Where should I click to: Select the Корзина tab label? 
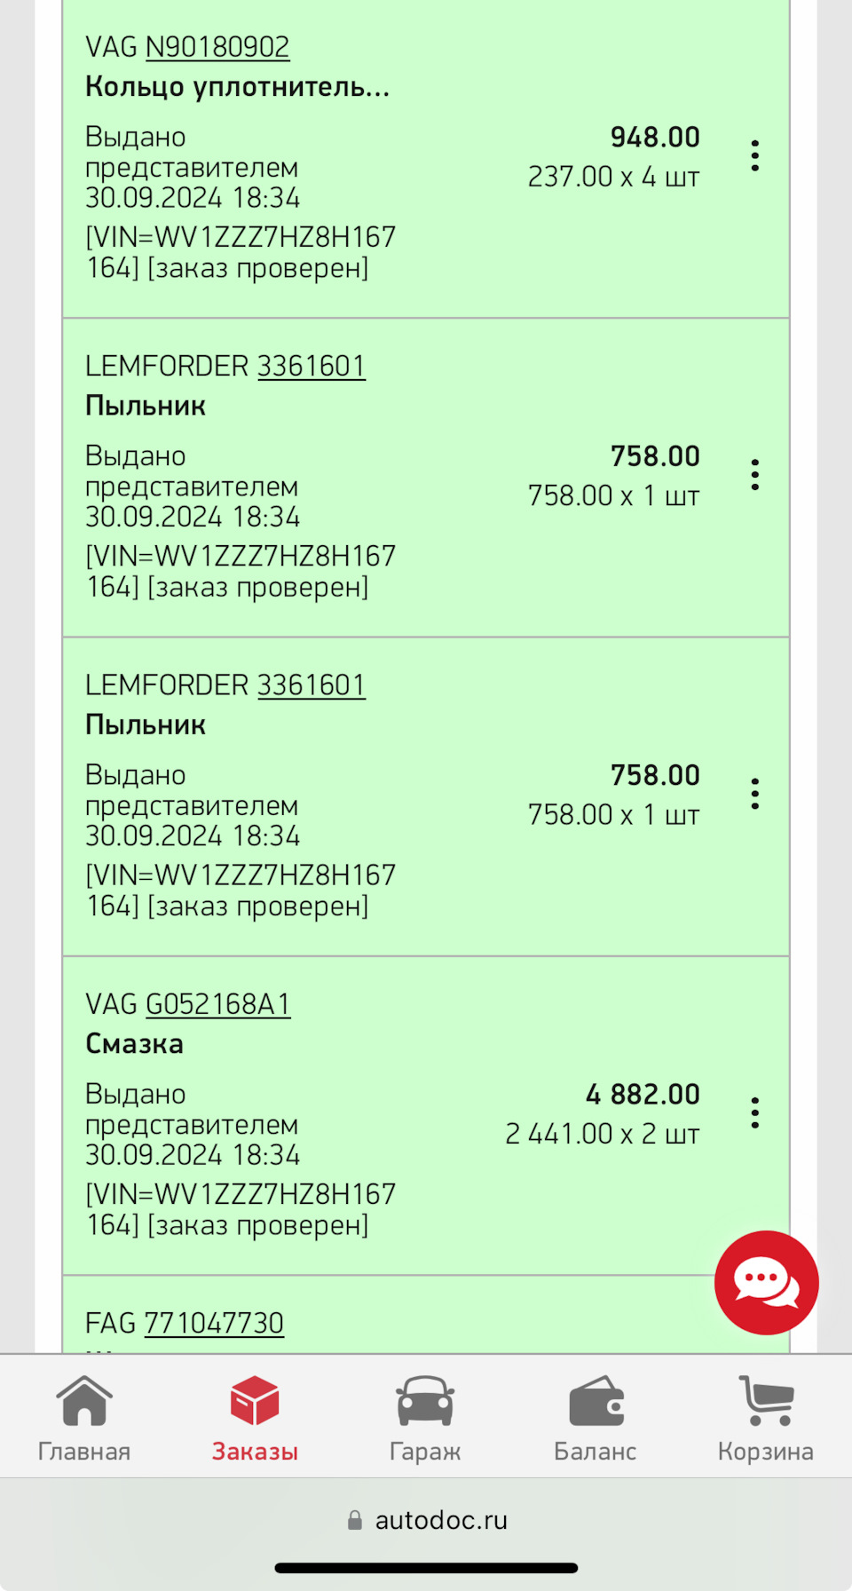click(x=766, y=1452)
